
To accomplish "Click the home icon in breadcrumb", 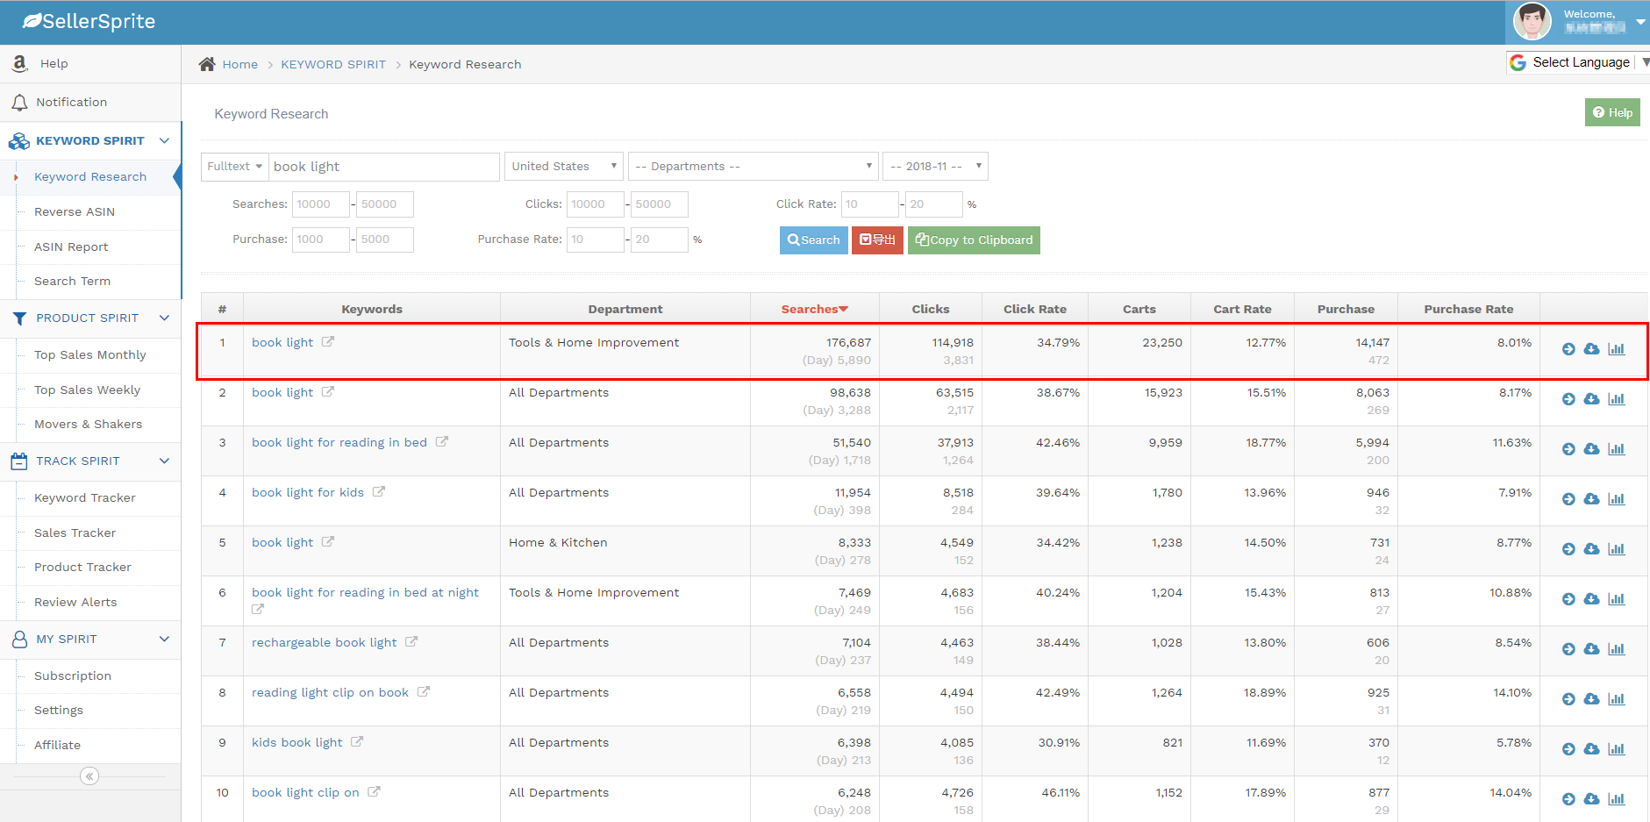I will point(207,64).
